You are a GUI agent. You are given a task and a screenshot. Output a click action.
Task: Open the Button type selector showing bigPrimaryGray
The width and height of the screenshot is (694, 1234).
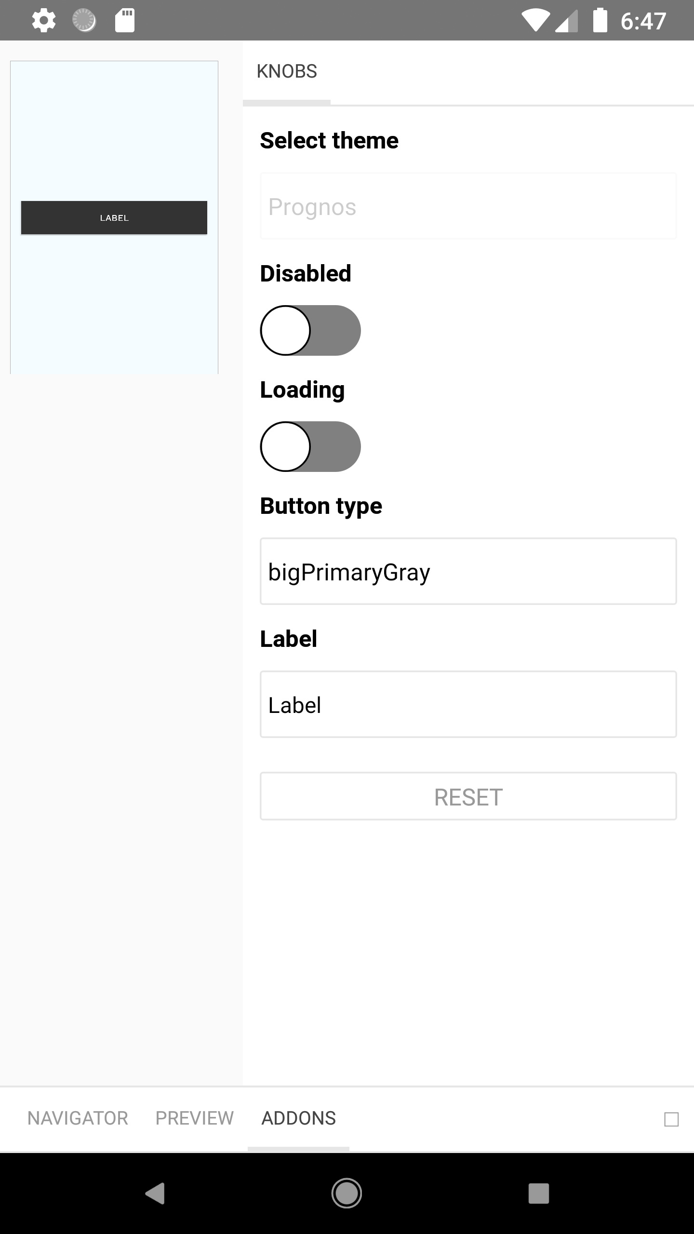pos(468,571)
